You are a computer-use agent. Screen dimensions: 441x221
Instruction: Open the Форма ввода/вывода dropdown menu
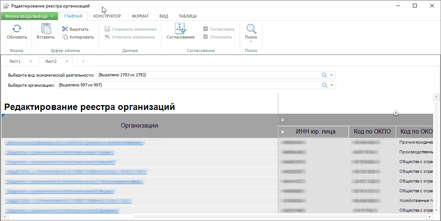coord(30,16)
